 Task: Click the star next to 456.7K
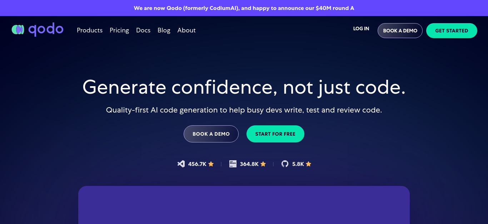tap(211, 164)
